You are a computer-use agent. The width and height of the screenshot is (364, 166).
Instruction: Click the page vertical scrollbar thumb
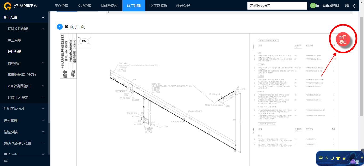362,66
